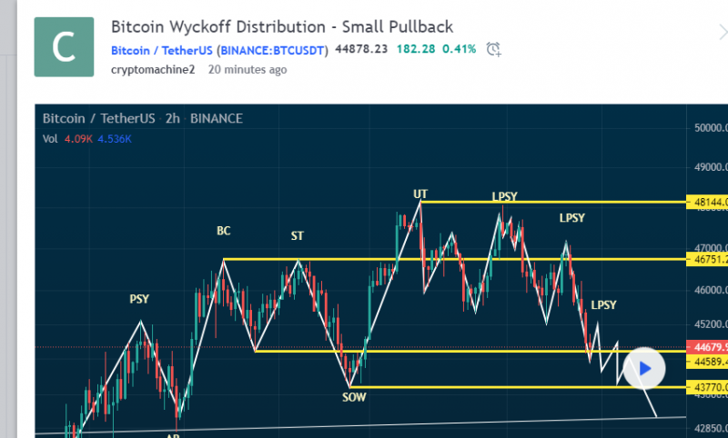728x438 pixels.
Task: Click the green C author avatar
Action: [x=64, y=46]
